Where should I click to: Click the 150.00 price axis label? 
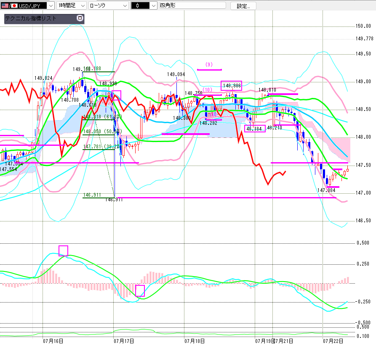[x=363, y=26]
